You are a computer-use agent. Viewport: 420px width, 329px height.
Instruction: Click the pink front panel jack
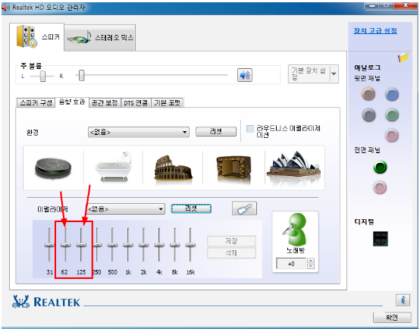point(380,187)
